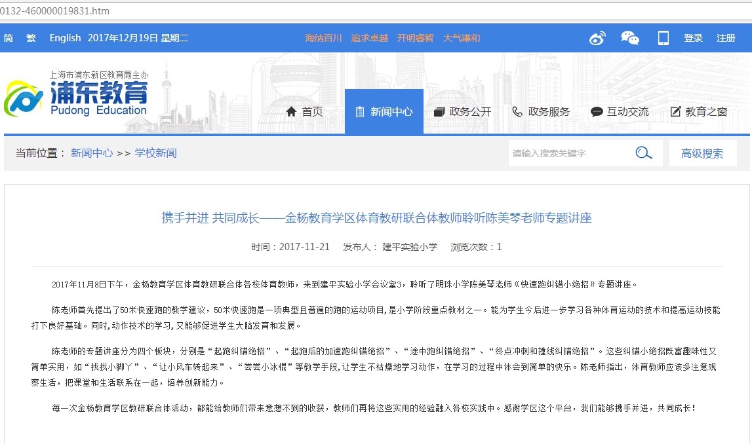Open the 登录 login link
The height and width of the screenshot is (444, 752).
coord(693,38)
